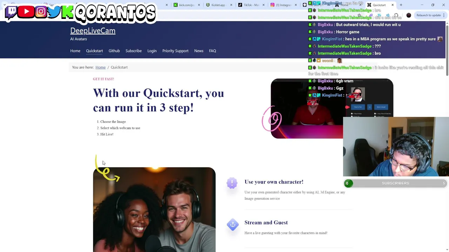Click the Twitter bird logo in overlay

pos(54,12)
